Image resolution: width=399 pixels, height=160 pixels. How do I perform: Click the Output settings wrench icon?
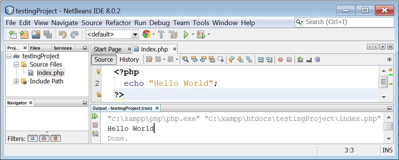(95, 134)
